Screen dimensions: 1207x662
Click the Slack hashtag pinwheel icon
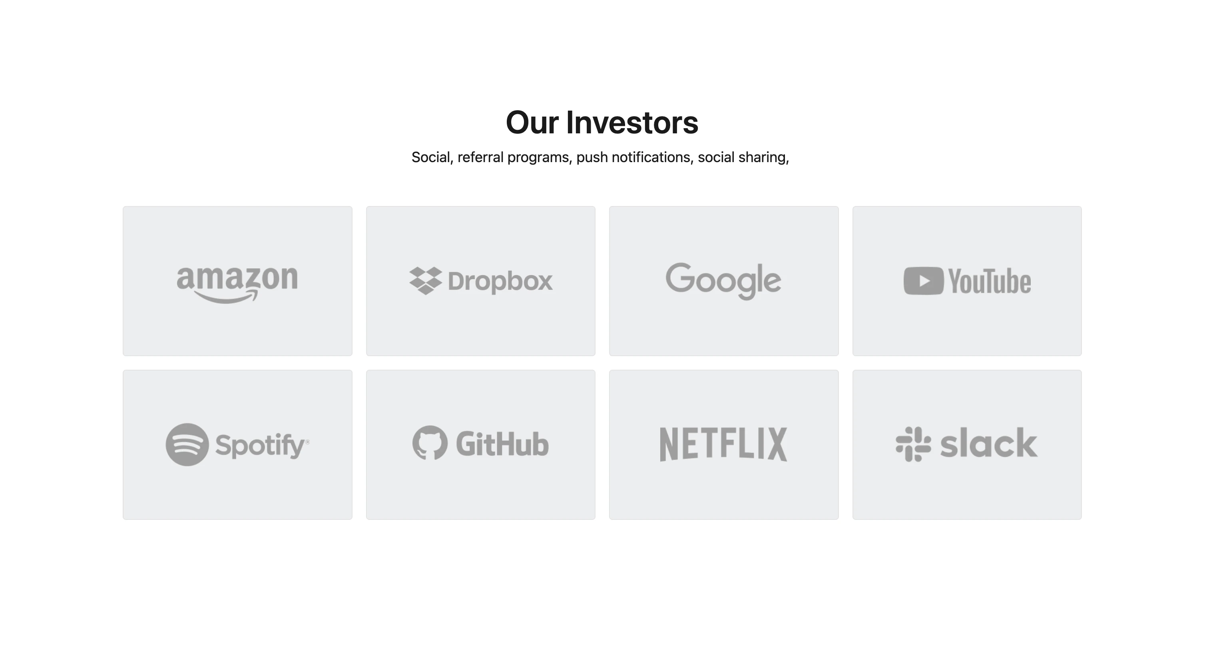coord(913,444)
